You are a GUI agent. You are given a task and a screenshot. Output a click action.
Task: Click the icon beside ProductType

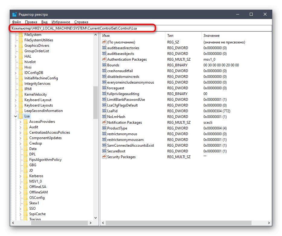104,128
